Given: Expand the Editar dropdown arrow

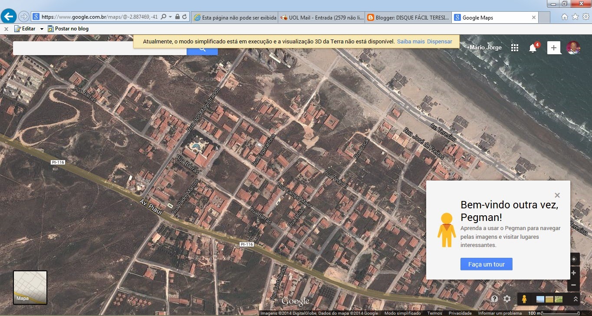Looking at the screenshot, I should click(x=42, y=29).
